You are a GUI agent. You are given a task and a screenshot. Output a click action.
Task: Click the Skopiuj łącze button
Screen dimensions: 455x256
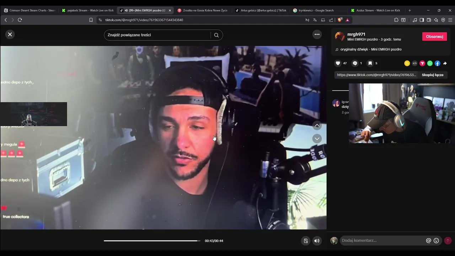[x=433, y=75]
